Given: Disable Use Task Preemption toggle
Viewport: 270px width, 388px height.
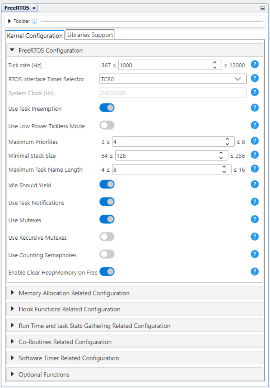Looking at the screenshot, I should (107, 108).
